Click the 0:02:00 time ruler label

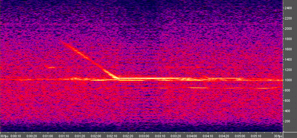pyautogui.click(x=96, y=136)
